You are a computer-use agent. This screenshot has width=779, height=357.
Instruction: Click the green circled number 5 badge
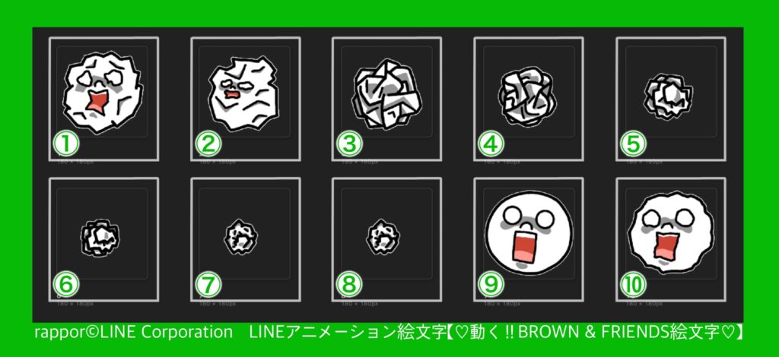point(633,144)
